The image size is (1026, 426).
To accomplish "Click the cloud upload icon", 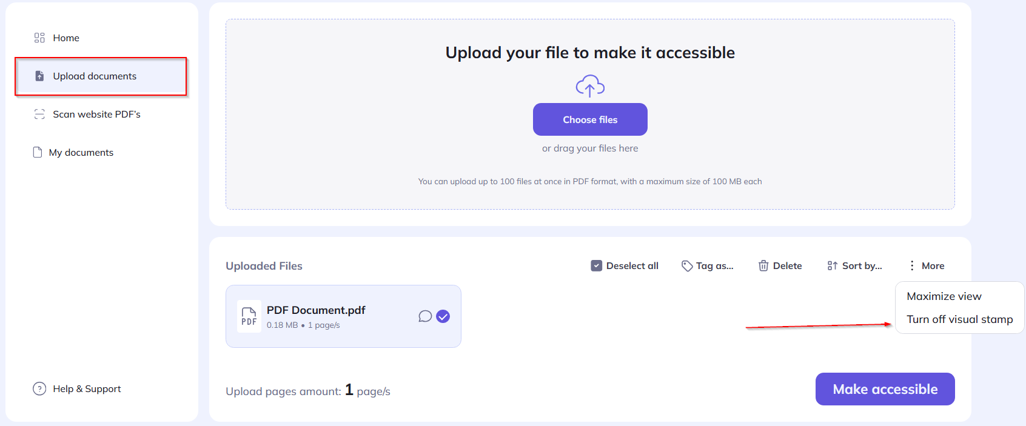I will (x=590, y=86).
